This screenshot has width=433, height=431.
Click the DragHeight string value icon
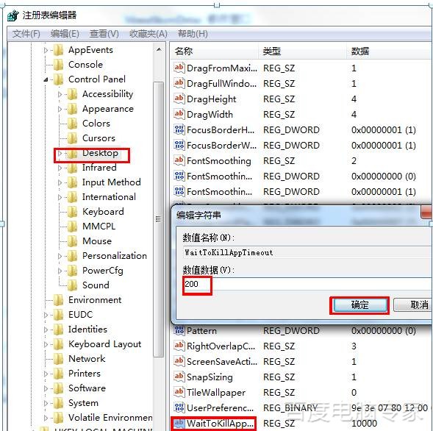179,99
